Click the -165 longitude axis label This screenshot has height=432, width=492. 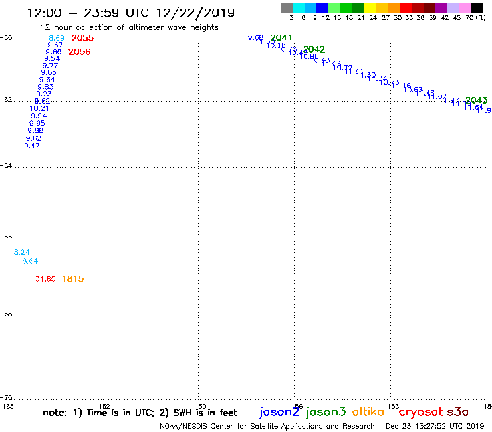pos(7,407)
